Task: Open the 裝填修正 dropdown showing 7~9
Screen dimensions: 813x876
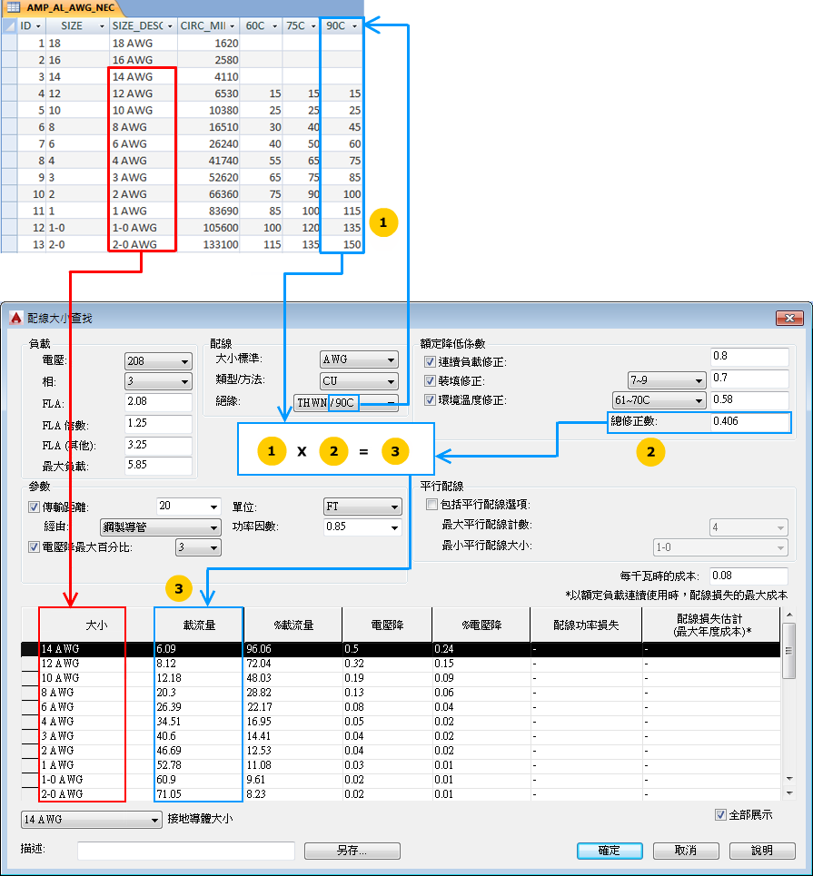Action: [x=667, y=380]
